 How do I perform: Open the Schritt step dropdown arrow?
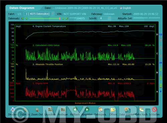point(110,18)
